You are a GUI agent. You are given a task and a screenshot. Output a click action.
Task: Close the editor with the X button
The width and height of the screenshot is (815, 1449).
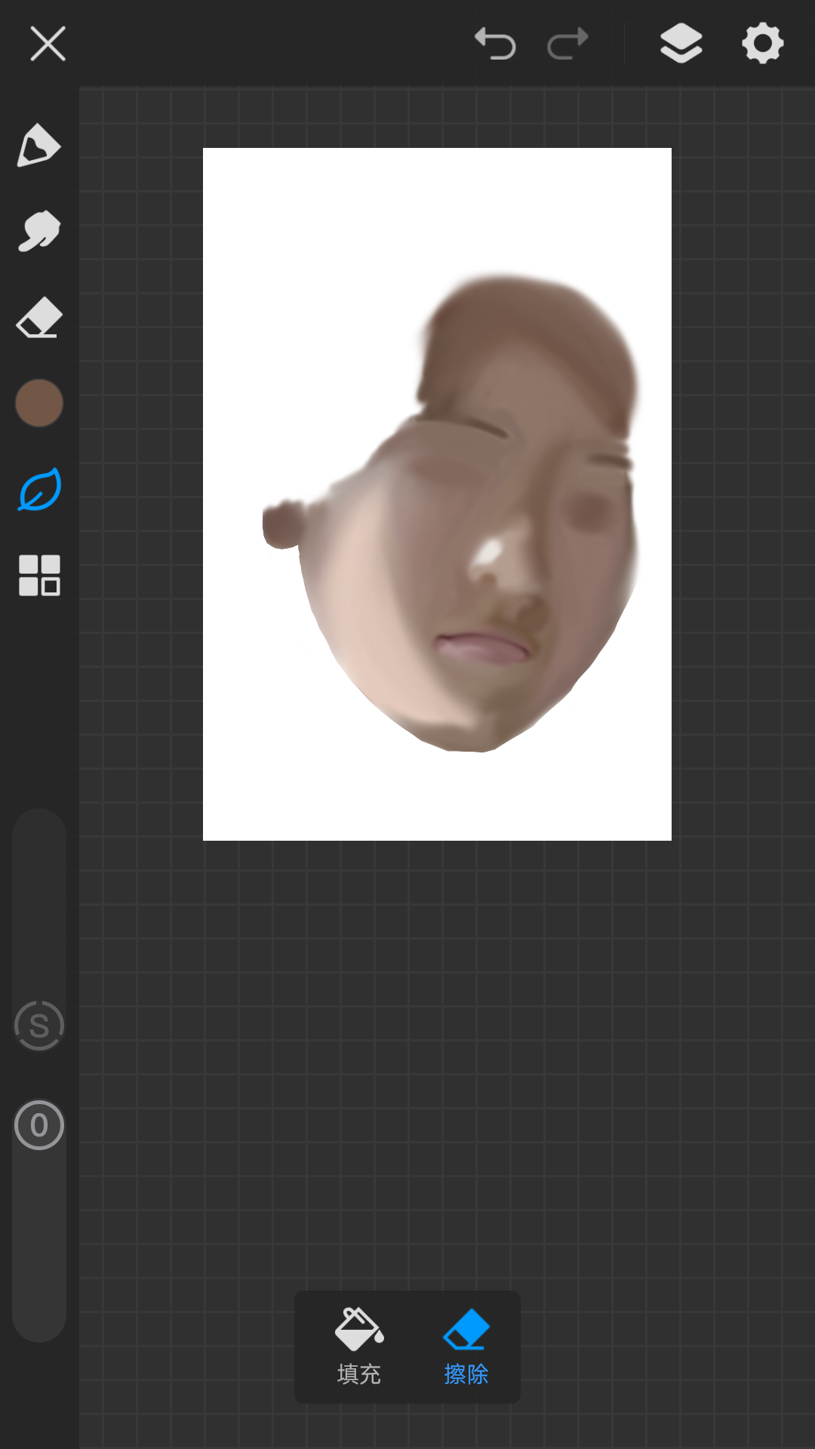click(48, 43)
